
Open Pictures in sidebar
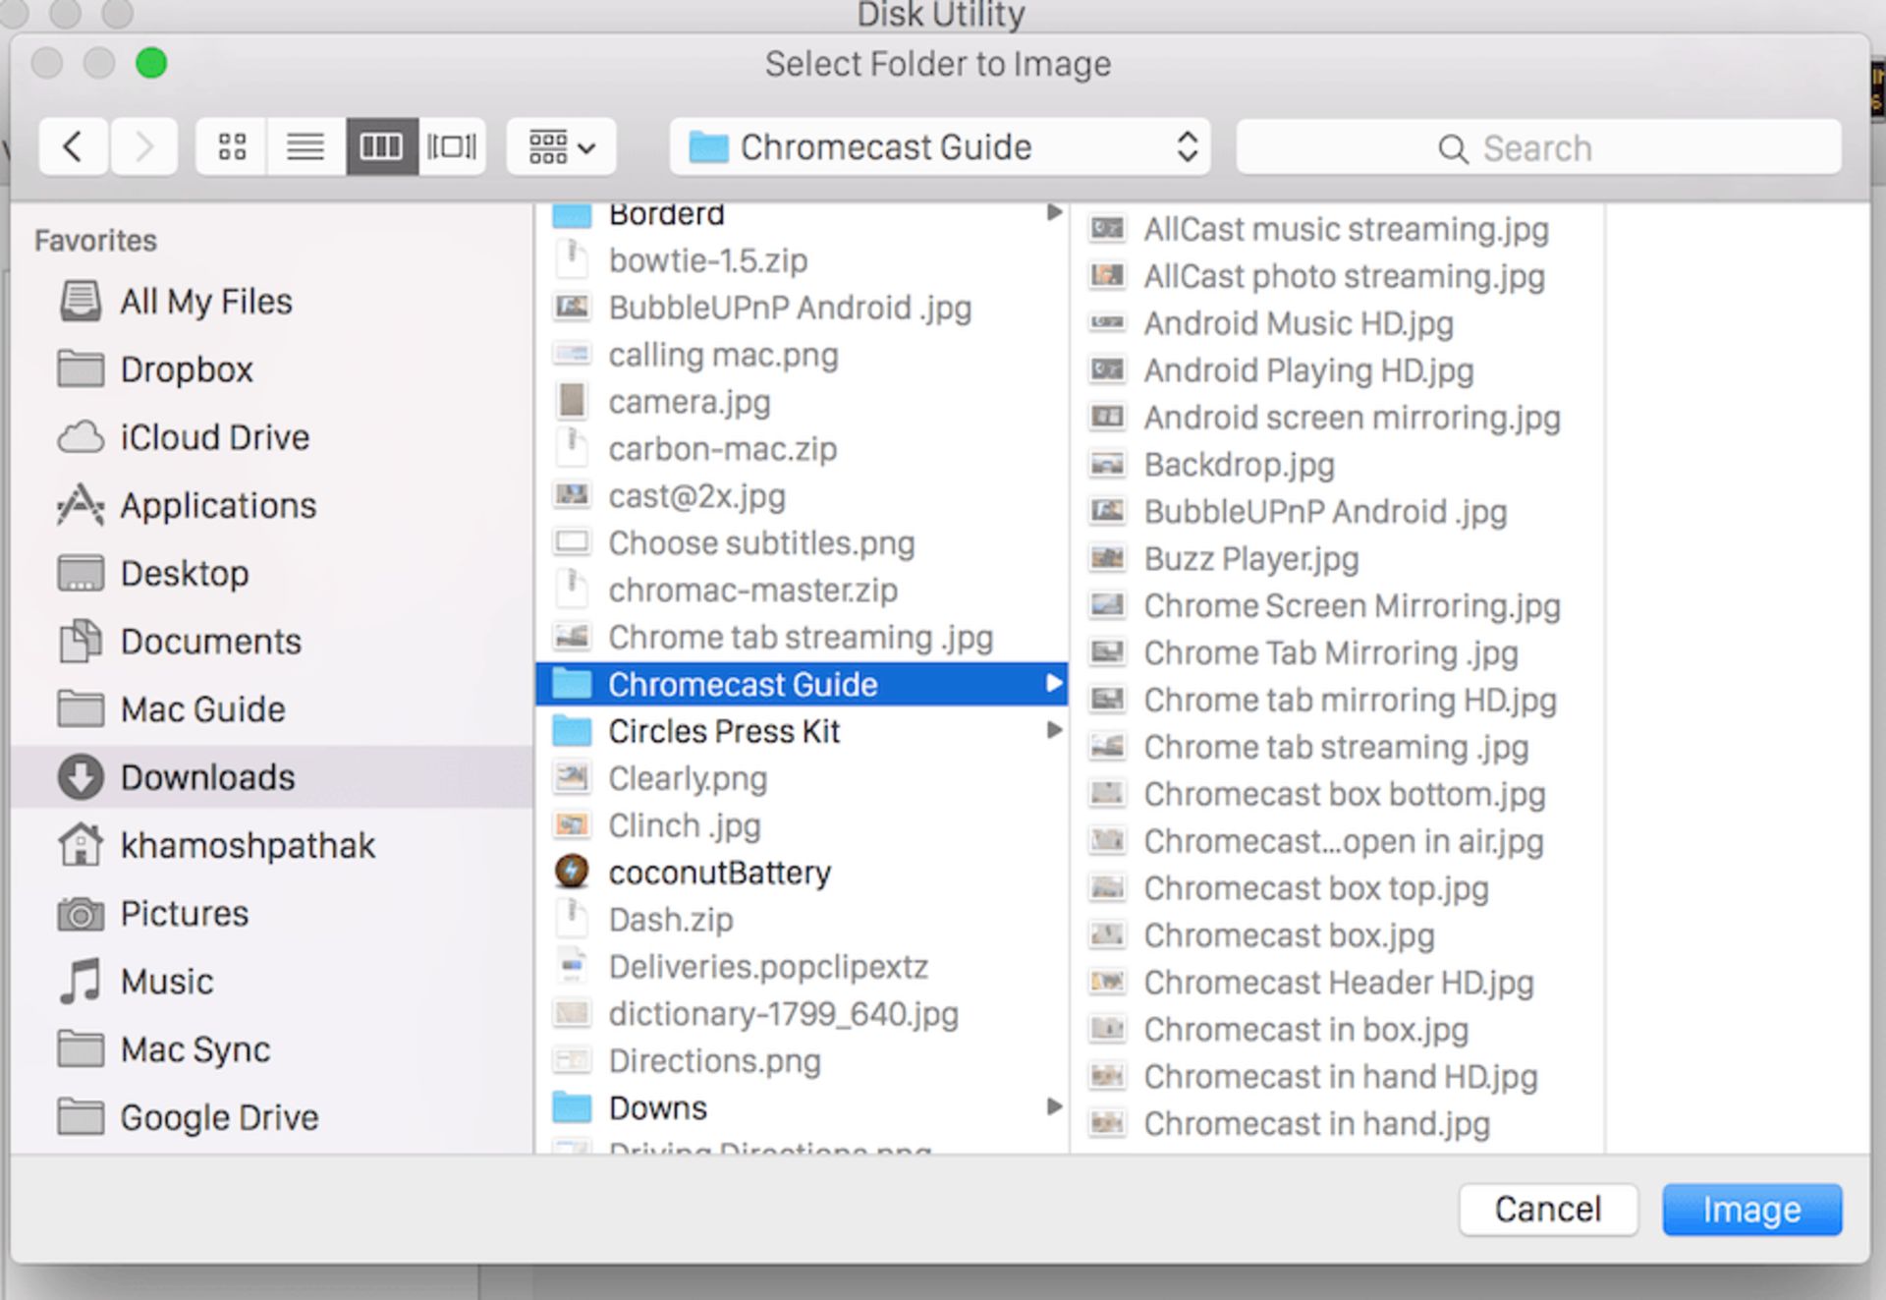point(271,913)
